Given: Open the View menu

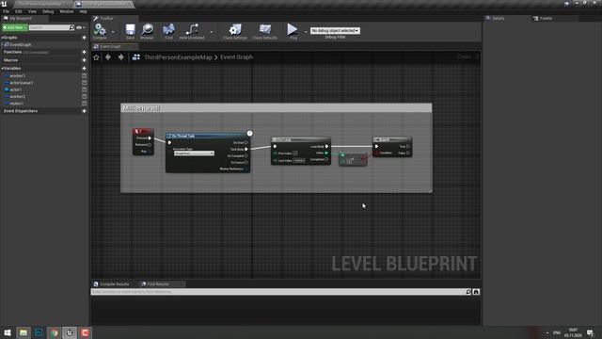Looking at the screenshot, I should pos(32,11).
